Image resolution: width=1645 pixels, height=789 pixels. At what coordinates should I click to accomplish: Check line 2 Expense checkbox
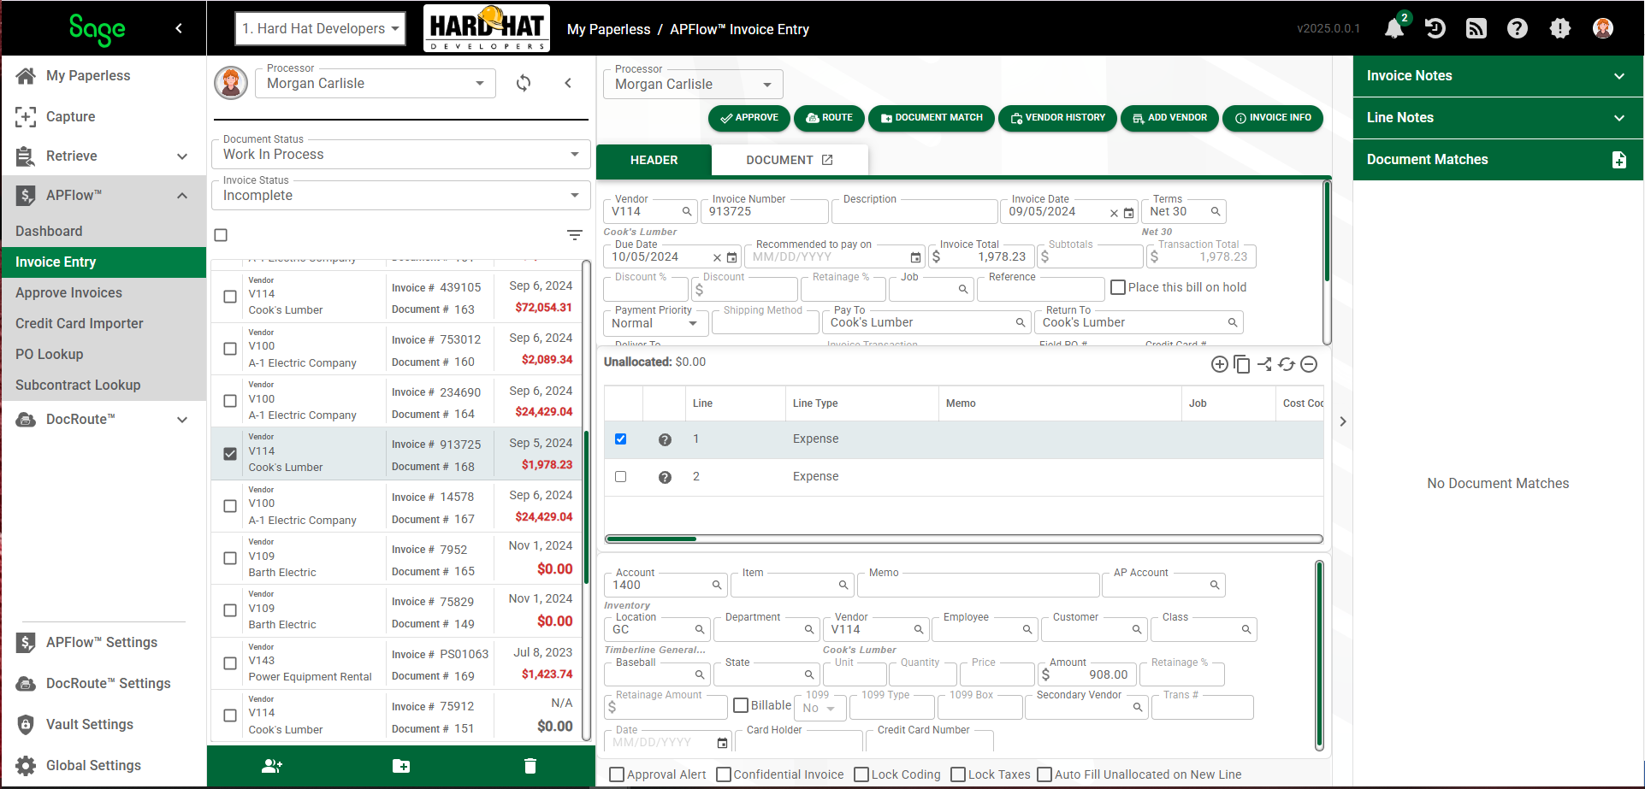(621, 477)
